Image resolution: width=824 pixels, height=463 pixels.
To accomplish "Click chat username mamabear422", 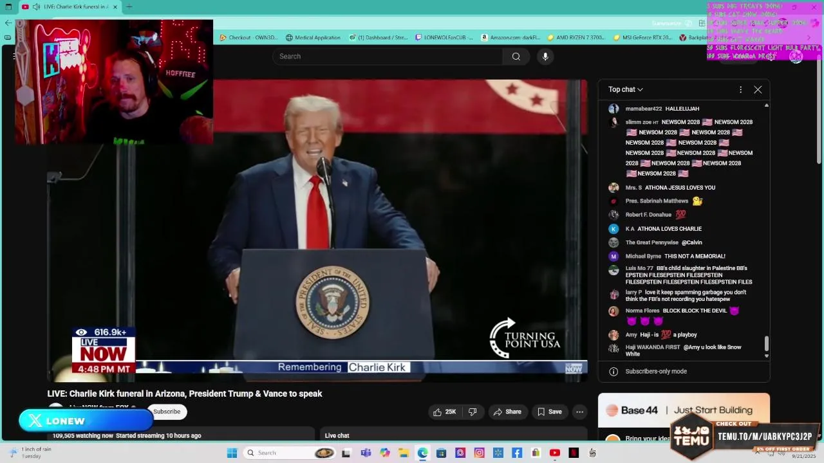I will (643, 109).
